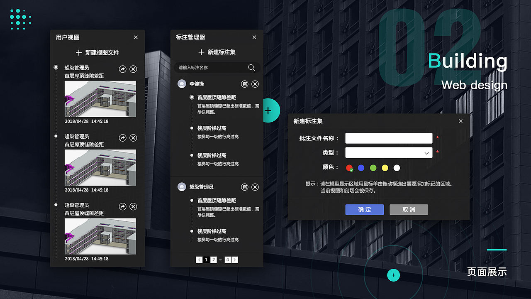Screen dimensions: 531x299
Task: Share the second 超级管理员 view entry
Action: [x=122, y=138]
